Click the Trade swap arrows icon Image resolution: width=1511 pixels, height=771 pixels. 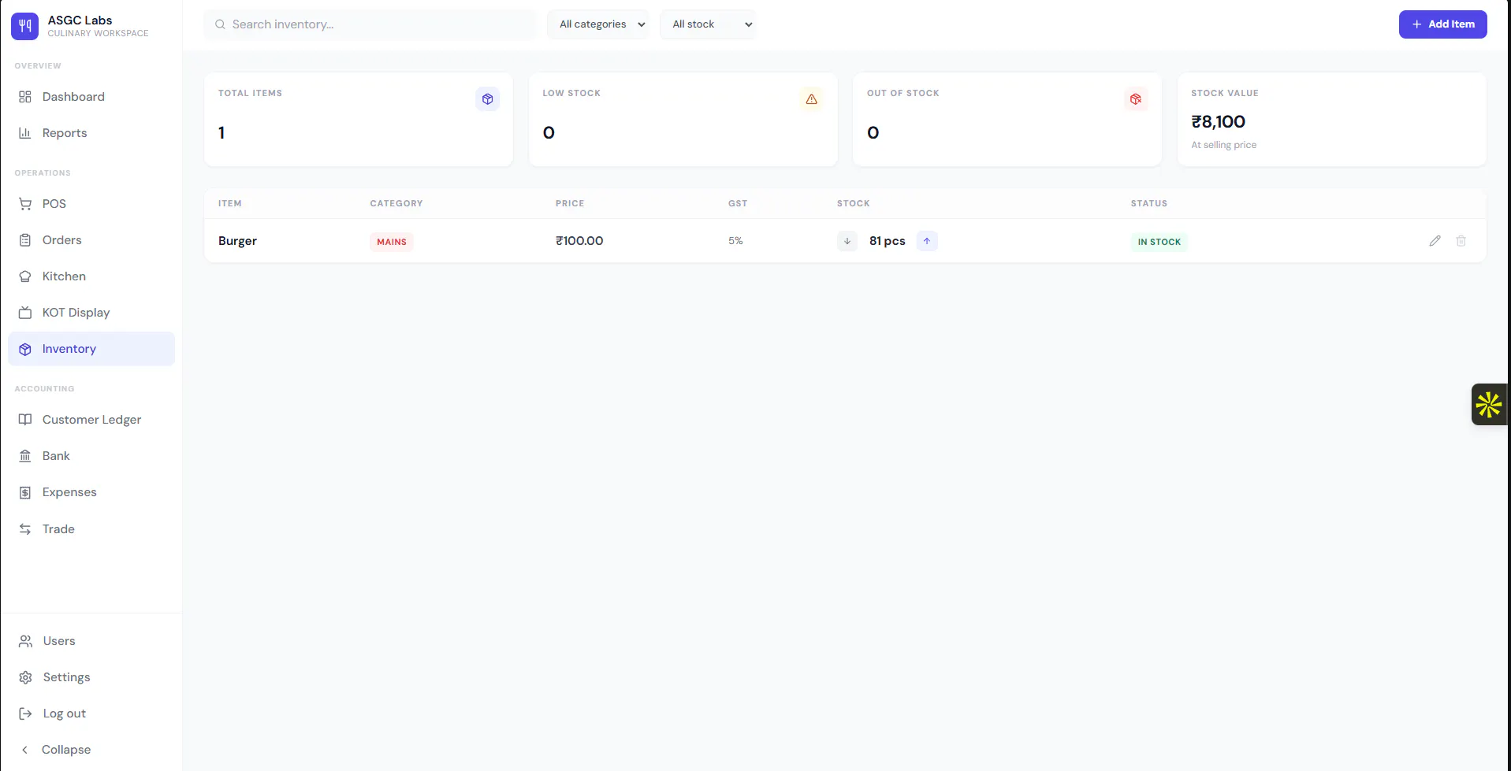(x=25, y=529)
